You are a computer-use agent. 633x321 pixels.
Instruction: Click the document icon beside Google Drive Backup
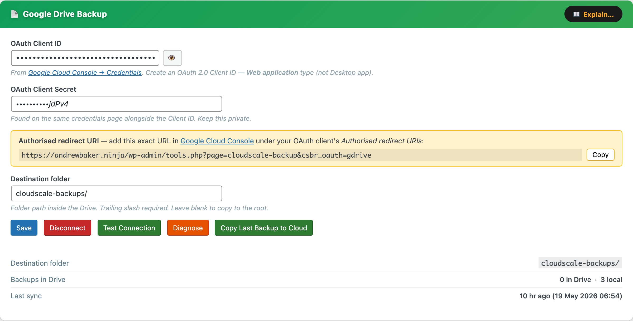coord(15,14)
